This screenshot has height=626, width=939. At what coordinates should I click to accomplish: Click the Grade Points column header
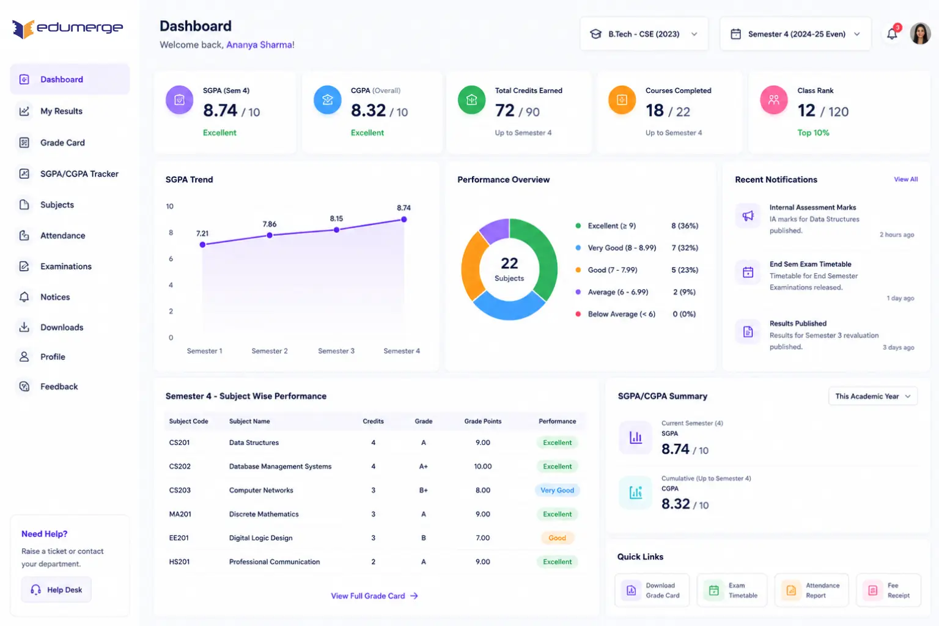click(x=483, y=421)
